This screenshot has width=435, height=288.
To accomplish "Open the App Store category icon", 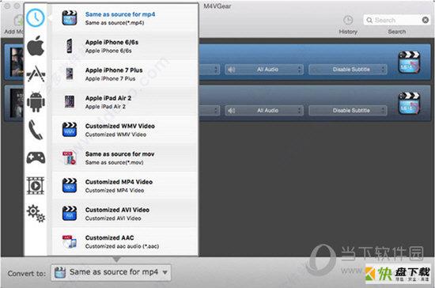I will (36, 74).
